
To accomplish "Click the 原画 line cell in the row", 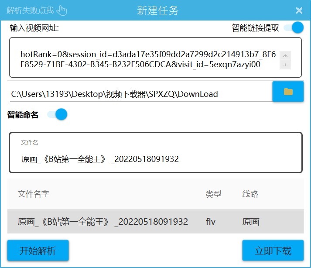I will tap(251, 222).
